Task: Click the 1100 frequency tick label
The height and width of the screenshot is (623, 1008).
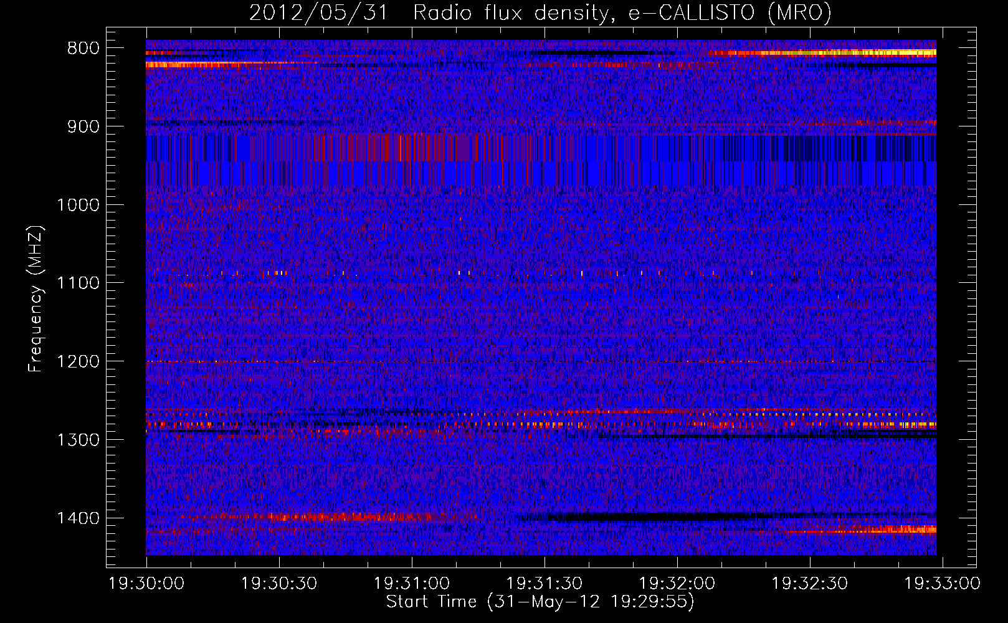Action: click(78, 283)
